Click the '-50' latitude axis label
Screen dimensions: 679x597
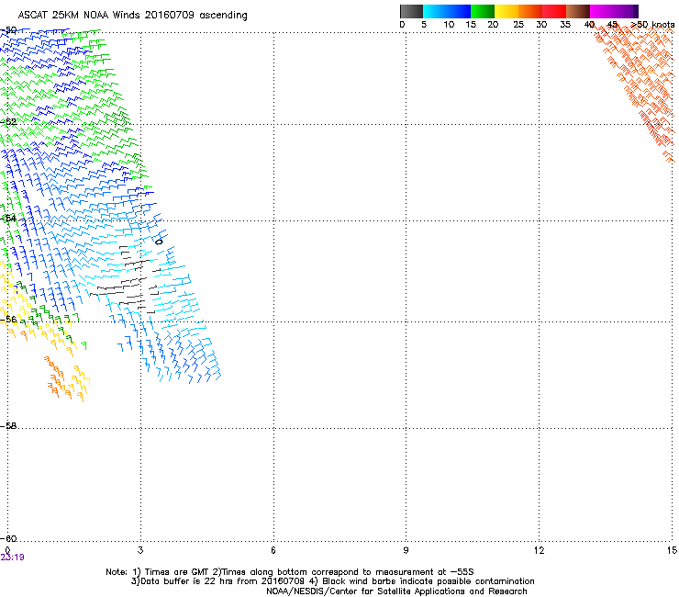8,30
